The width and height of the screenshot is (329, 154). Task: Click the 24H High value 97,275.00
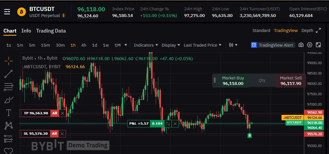[195, 16]
